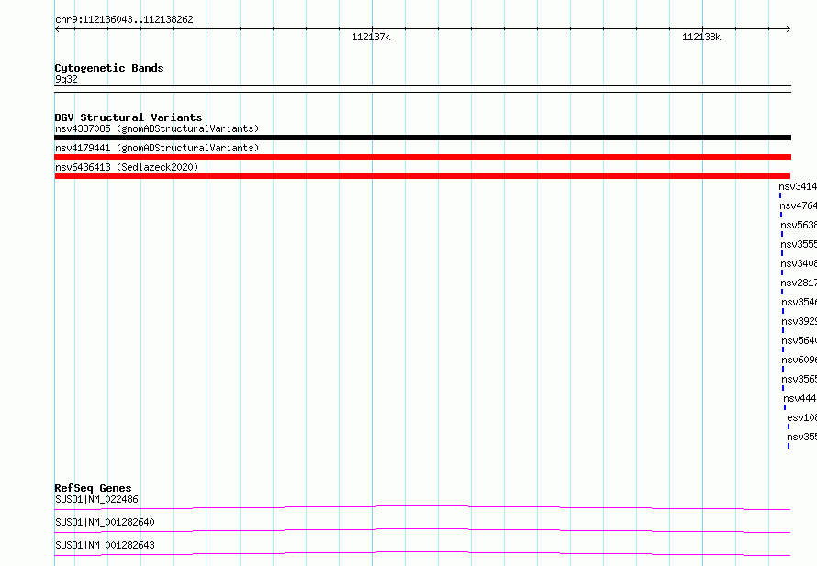The width and height of the screenshot is (817, 566).
Task: Click the truncated nsv2817 variant label
Action: 799,283
